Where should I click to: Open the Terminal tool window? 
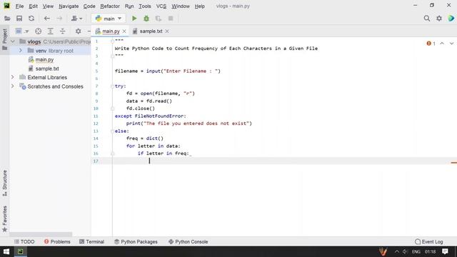pos(91,241)
